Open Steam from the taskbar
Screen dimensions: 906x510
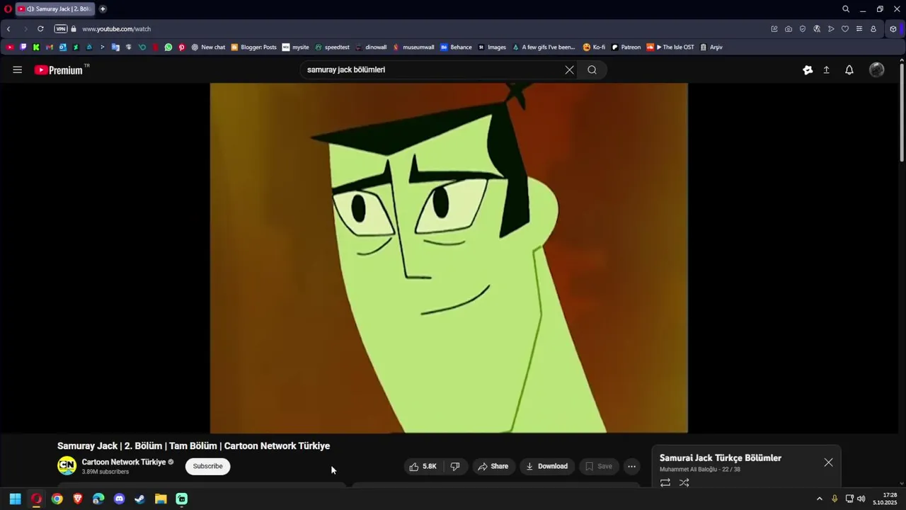pos(140,499)
